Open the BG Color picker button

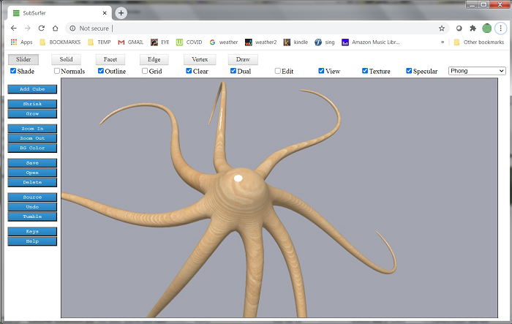click(x=32, y=148)
